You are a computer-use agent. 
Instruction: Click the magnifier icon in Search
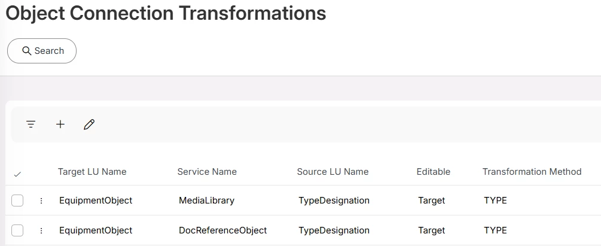(26, 51)
